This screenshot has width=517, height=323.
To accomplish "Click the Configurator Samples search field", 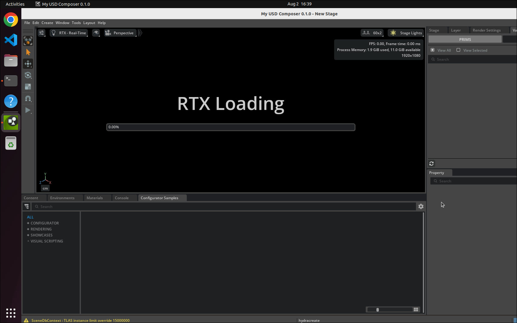I will point(224,207).
